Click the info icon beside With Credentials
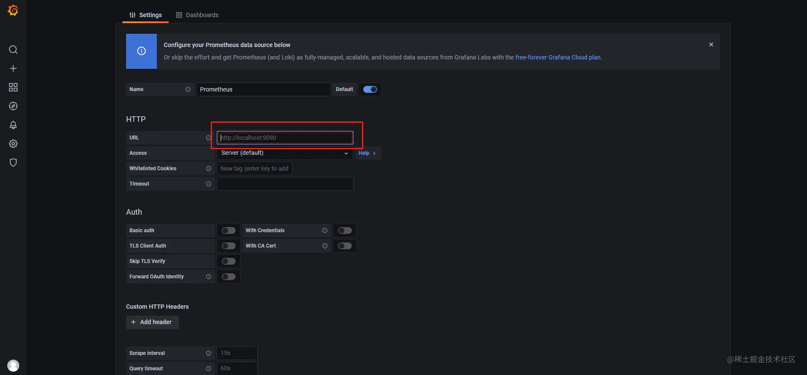 tap(325, 230)
